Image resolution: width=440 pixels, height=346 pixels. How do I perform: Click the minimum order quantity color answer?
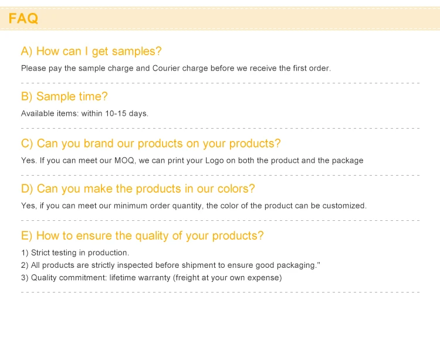click(194, 206)
